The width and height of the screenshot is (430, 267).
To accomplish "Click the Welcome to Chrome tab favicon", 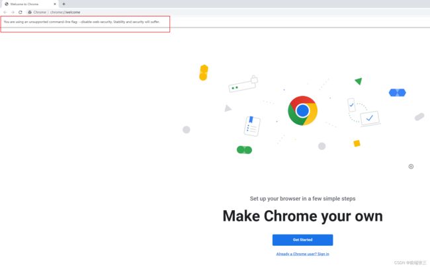I will point(7,4).
